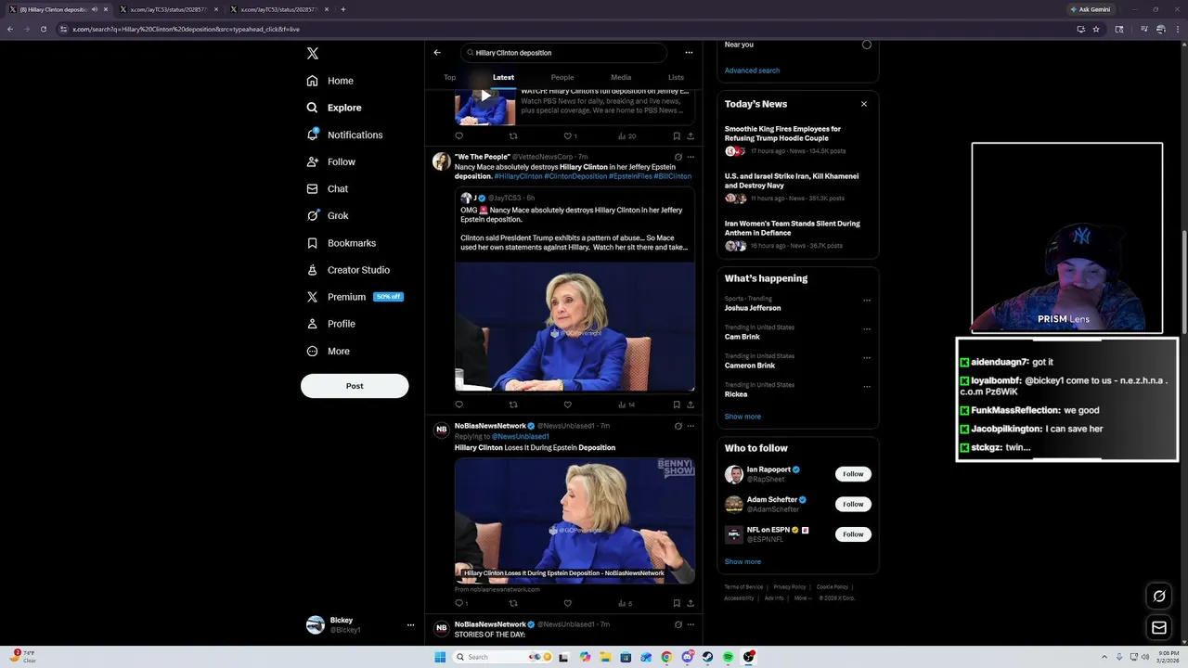Image resolution: width=1188 pixels, height=668 pixels.
Task: Open the quoted @JayTC53 post image
Action: [575, 326]
